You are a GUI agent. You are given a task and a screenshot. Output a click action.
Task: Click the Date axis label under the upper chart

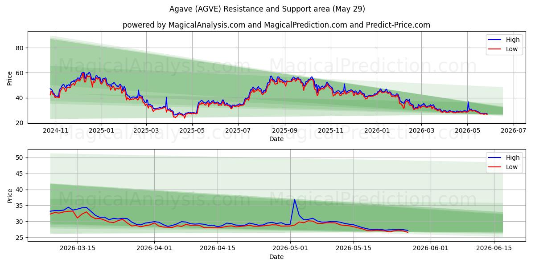click(x=276, y=139)
